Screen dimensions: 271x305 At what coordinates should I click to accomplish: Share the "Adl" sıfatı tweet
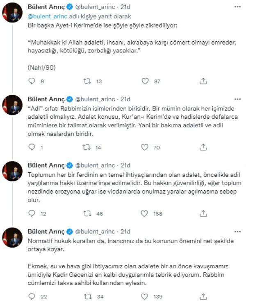203,147
